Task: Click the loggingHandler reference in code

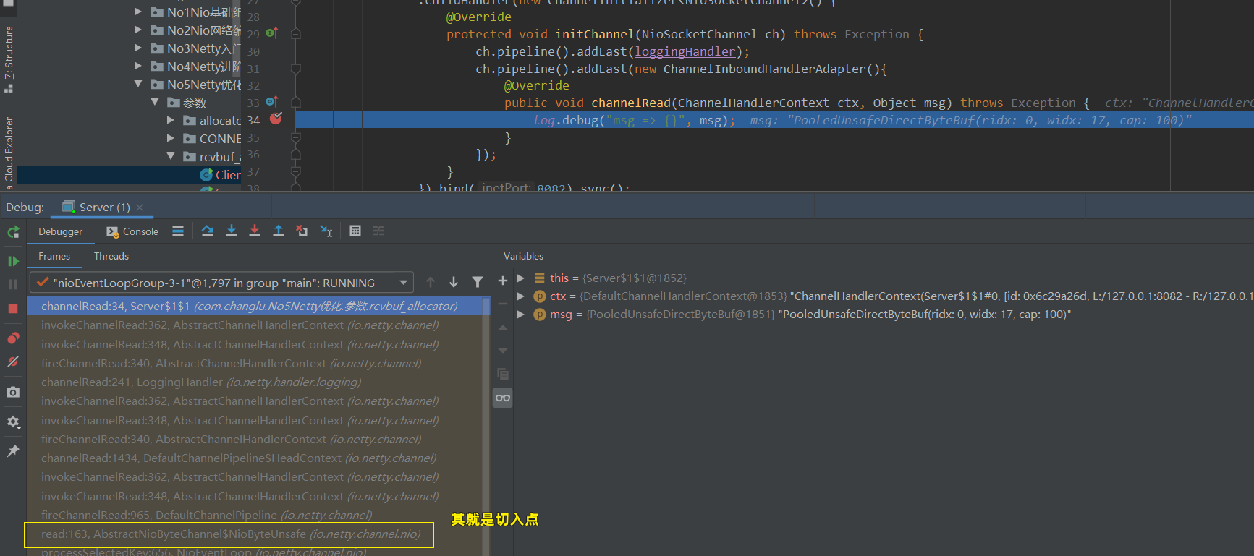Action: [685, 51]
